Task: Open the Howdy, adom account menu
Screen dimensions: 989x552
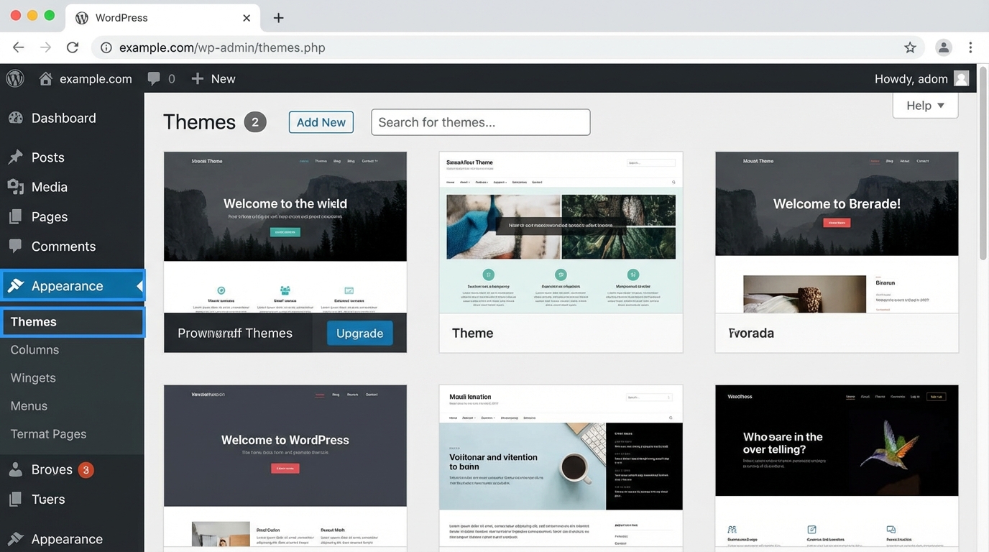Action: (x=921, y=78)
